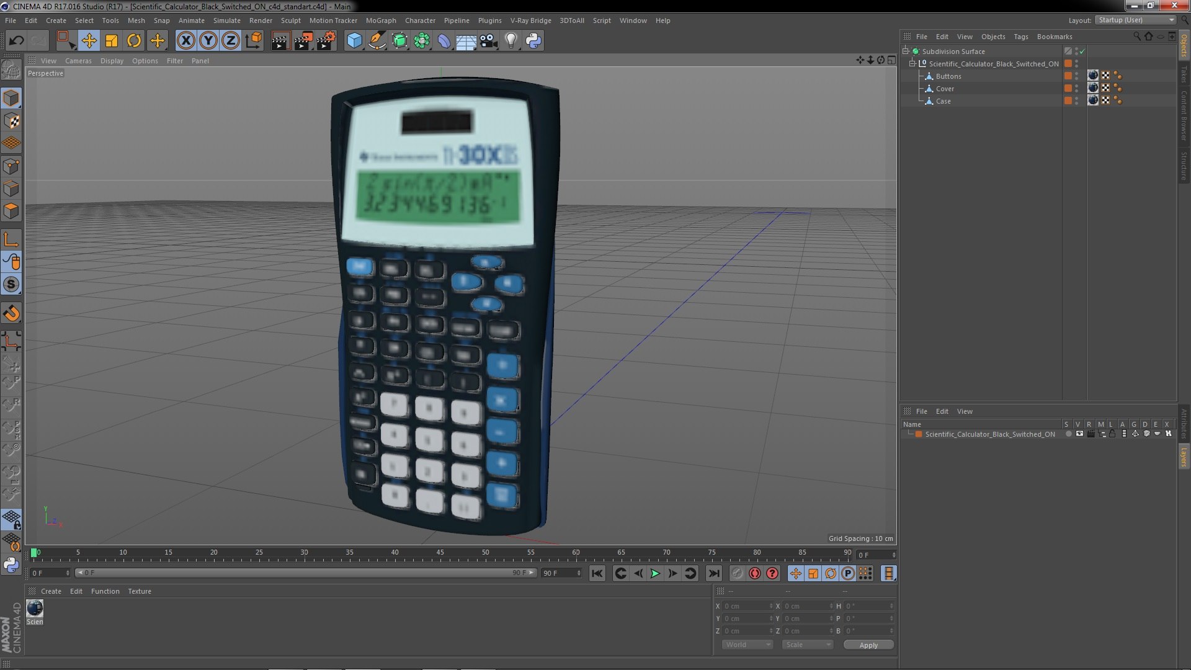Add a Floor environment object

[466, 41]
